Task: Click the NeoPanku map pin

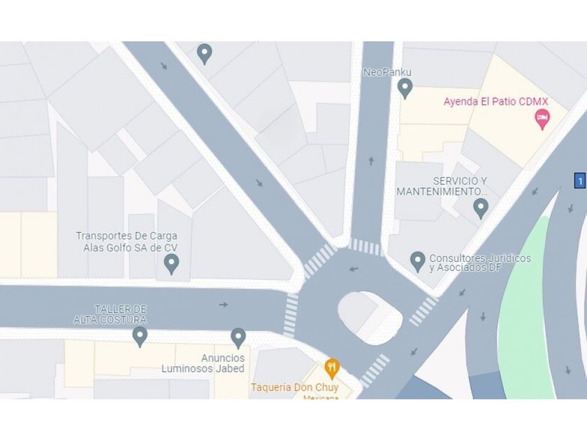Action: [405, 88]
